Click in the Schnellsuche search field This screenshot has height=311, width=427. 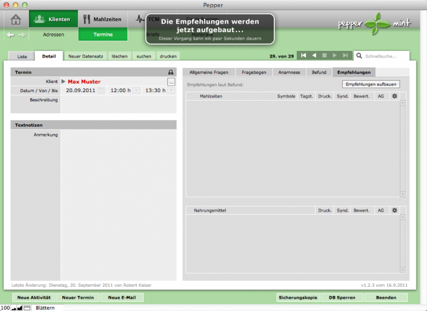385,56
